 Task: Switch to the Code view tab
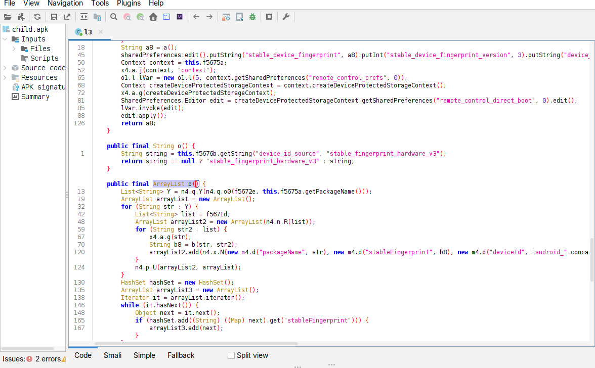click(x=83, y=355)
